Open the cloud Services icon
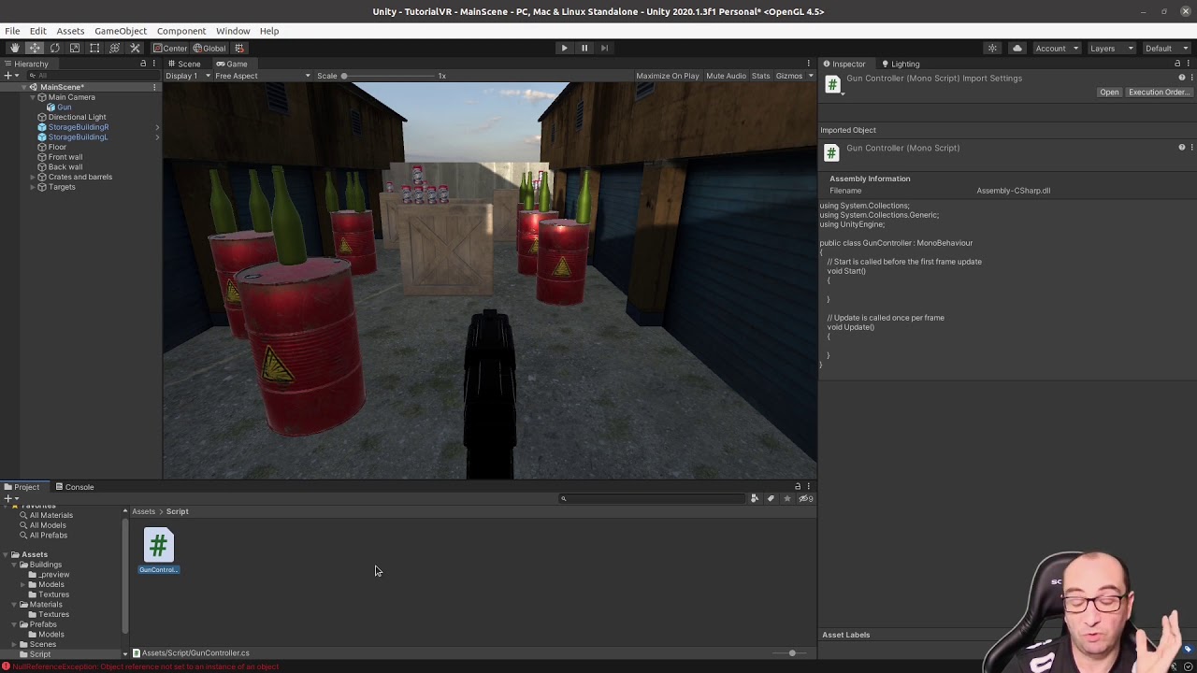The height and width of the screenshot is (673, 1197). [1017, 48]
